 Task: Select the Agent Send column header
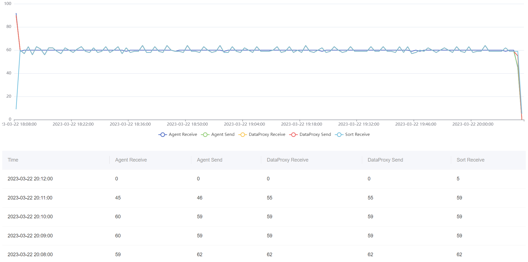click(x=209, y=160)
